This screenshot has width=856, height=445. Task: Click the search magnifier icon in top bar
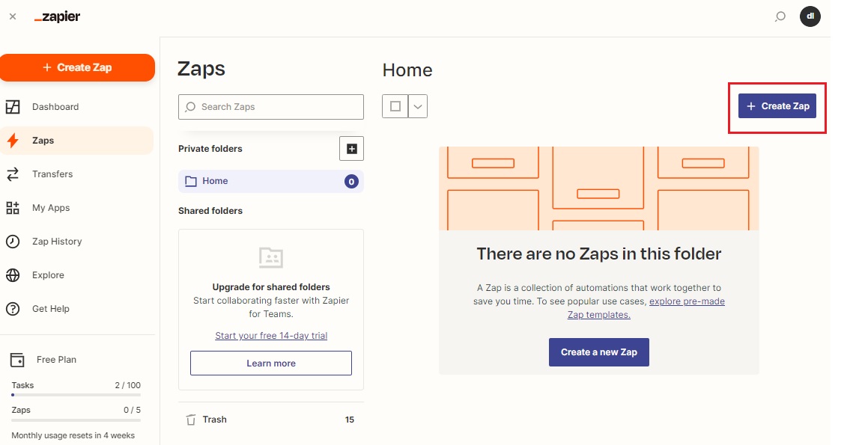(x=780, y=16)
